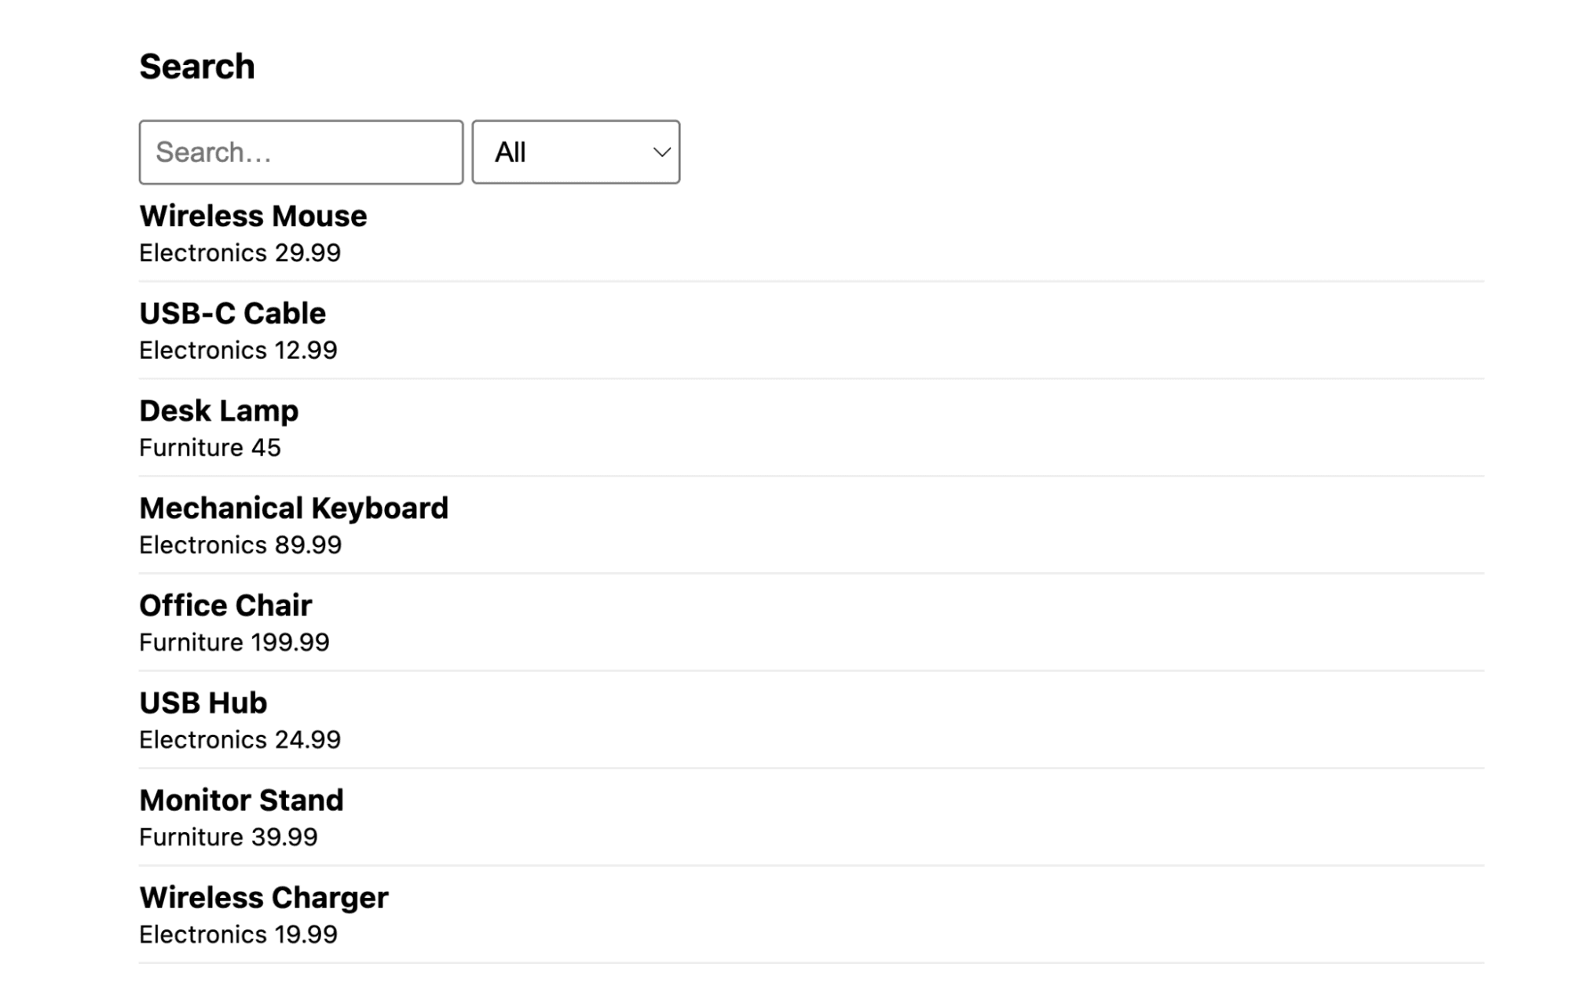This screenshot has width=1570, height=993.
Task: Click the Desk Lamp product
Action: coord(219,411)
